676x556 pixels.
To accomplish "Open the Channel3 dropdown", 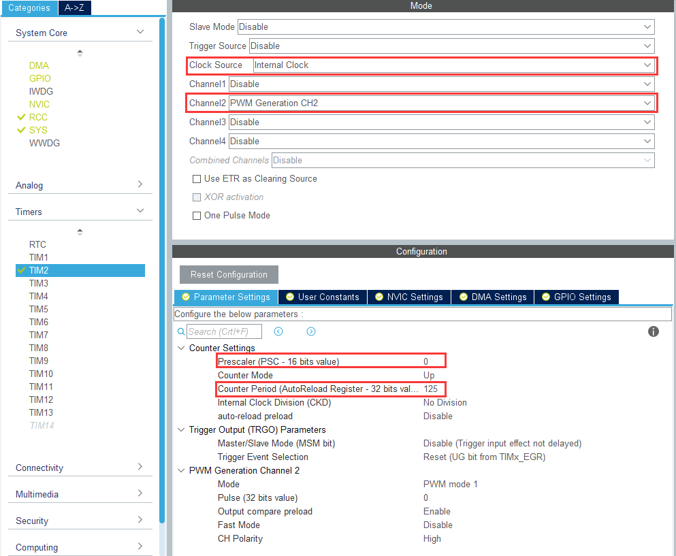I will point(441,122).
